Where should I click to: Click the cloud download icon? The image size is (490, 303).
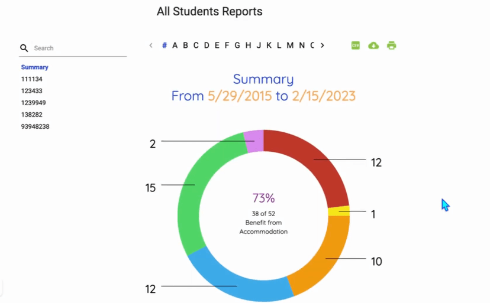[373, 45]
